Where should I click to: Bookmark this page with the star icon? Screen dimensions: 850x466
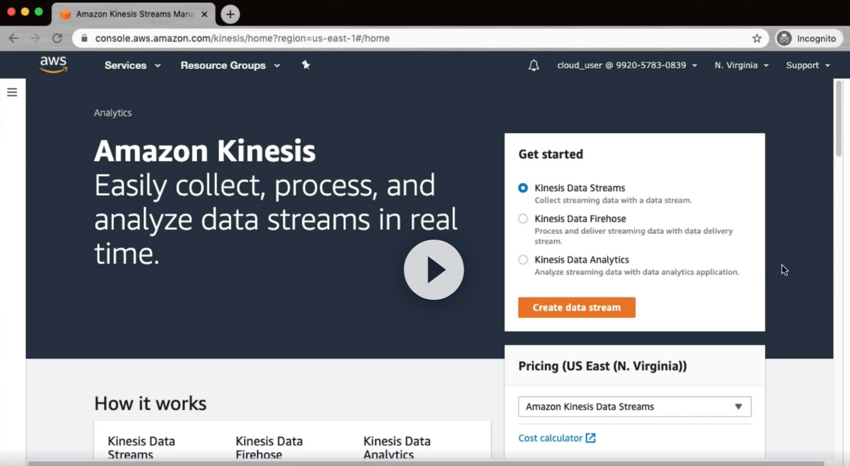pos(757,38)
